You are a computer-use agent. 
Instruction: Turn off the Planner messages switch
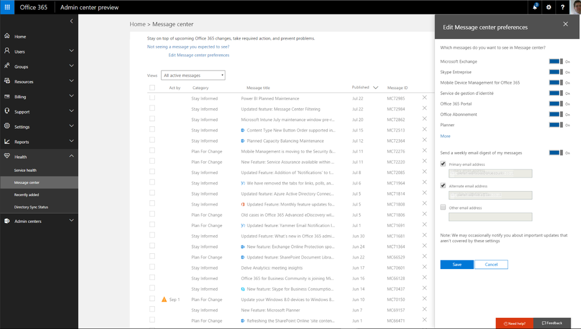point(555,125)
